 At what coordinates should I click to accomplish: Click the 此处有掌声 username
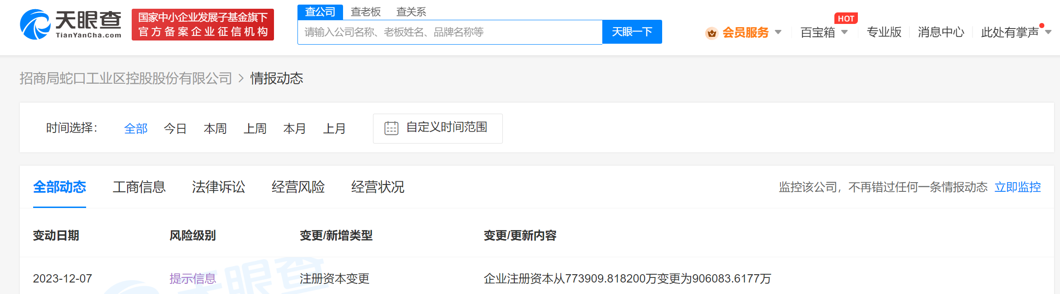pos(1010,33)
